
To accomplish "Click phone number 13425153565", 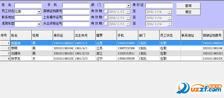I will click(126, 43).
